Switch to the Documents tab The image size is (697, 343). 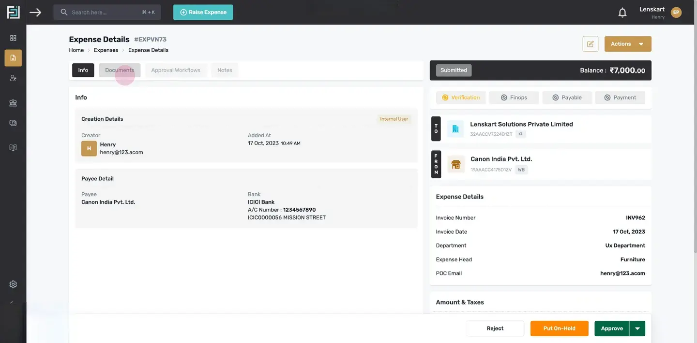pyautogui.click(x=120, y=70)
